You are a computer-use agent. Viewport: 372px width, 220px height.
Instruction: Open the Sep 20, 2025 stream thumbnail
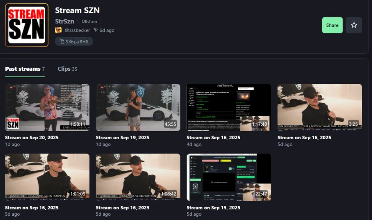point(47,107)
